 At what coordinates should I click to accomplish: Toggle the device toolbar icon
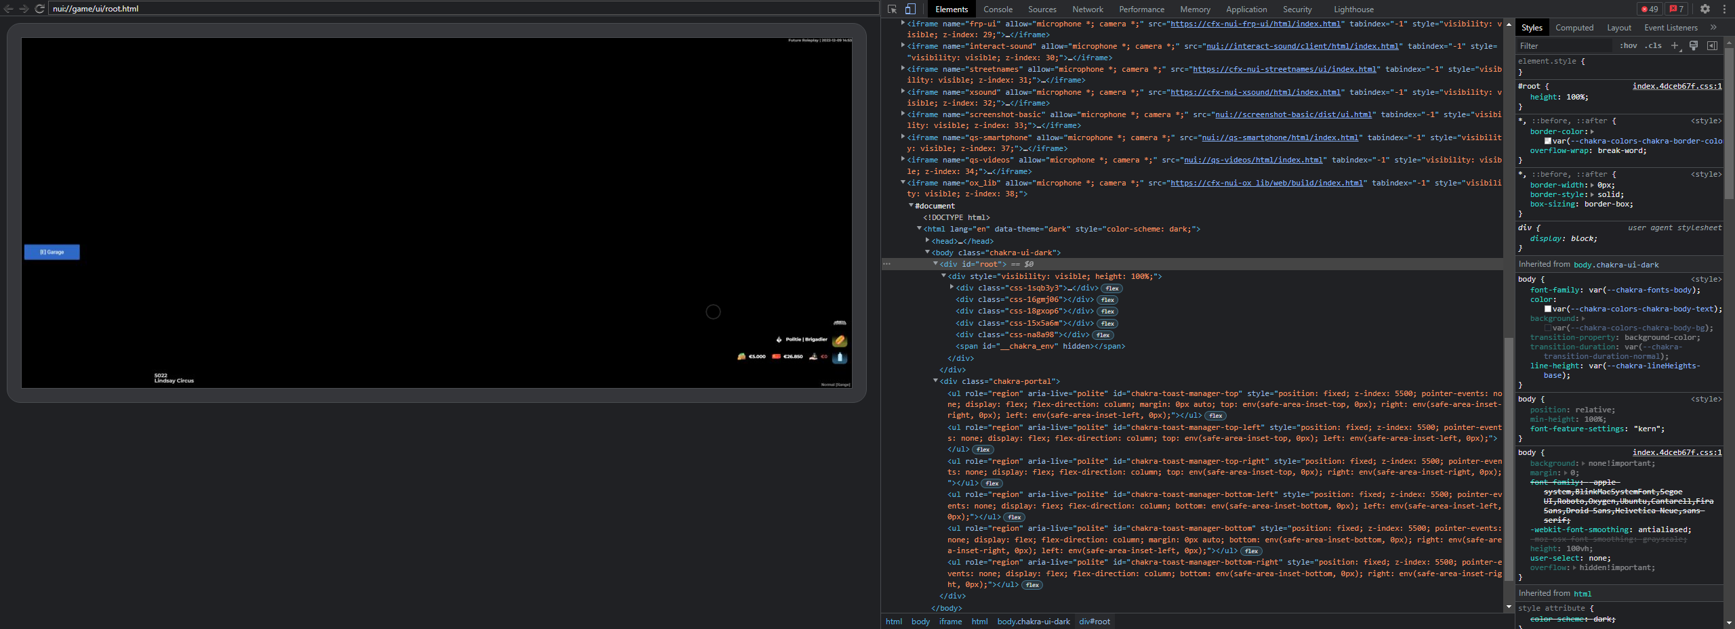pos(910,9)
